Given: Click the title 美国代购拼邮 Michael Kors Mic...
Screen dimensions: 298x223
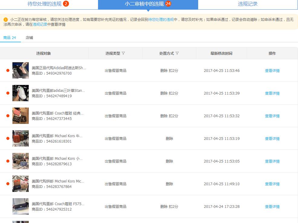Looking at the screenshot, I should coord(58,181).
